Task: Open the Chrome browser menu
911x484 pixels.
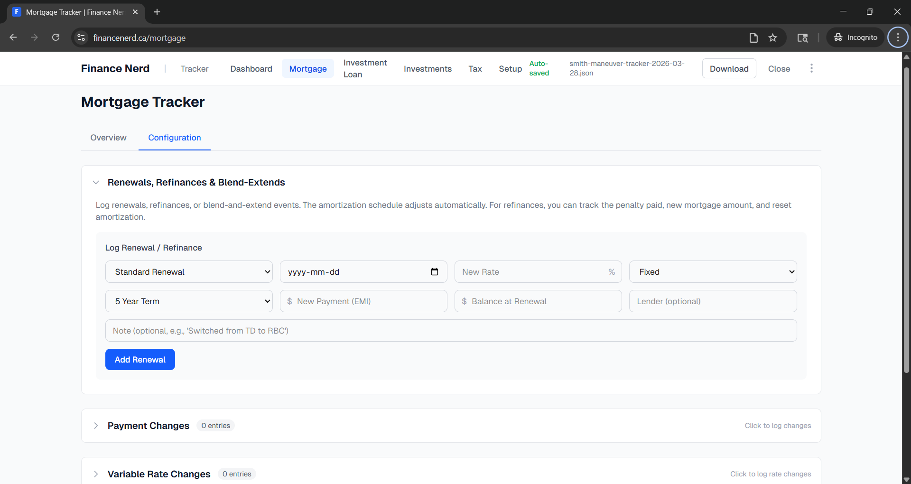Action: click(x=897, y=37)
